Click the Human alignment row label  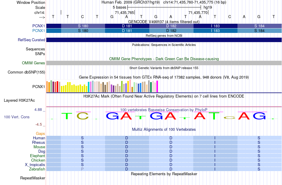coord(39,138)
